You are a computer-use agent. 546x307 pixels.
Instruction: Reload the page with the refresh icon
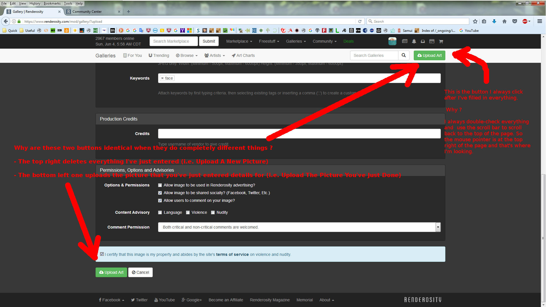360,21
